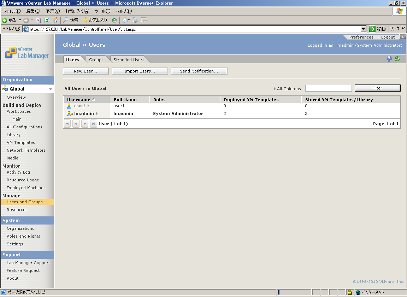This screenshot has height=297, width=407.
Task: Click the IE Stop loading icon
Action: pos(39,20)
